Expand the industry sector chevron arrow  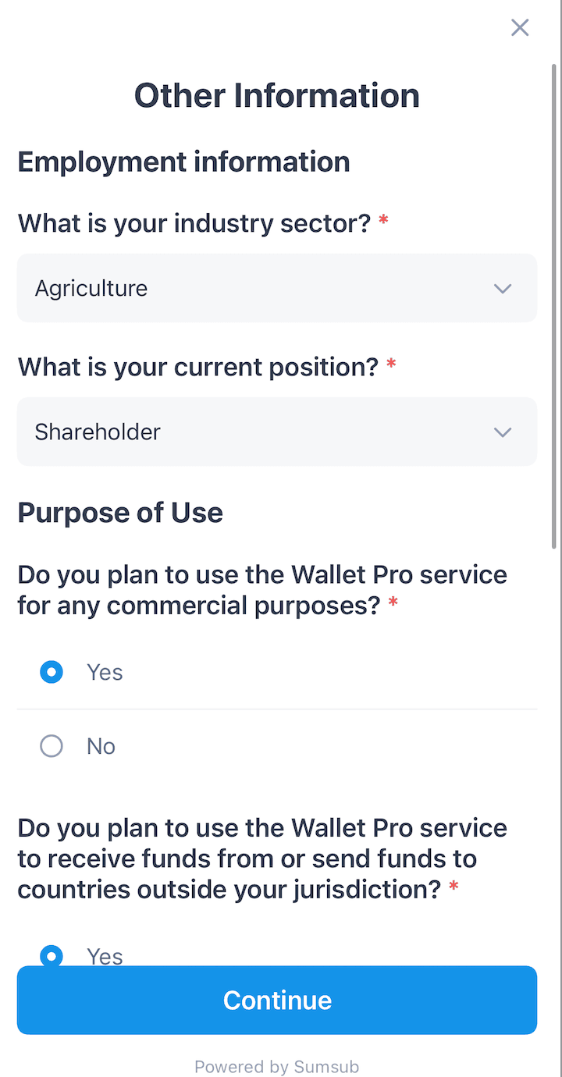click(x=503, y=289)
